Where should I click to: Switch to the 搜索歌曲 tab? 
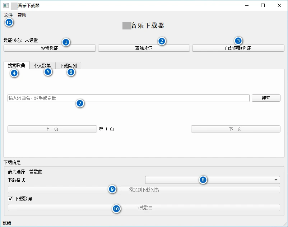[17, 66]
